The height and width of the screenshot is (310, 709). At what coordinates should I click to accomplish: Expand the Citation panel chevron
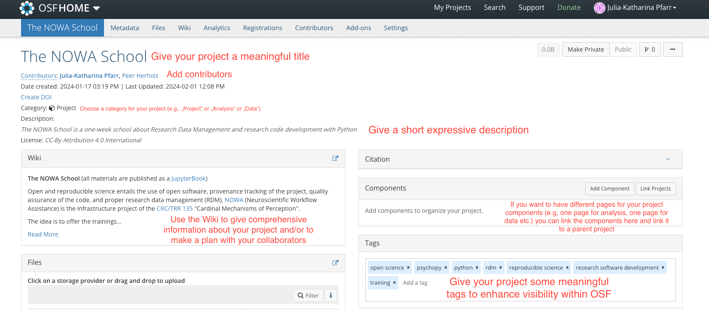(668, 159)
